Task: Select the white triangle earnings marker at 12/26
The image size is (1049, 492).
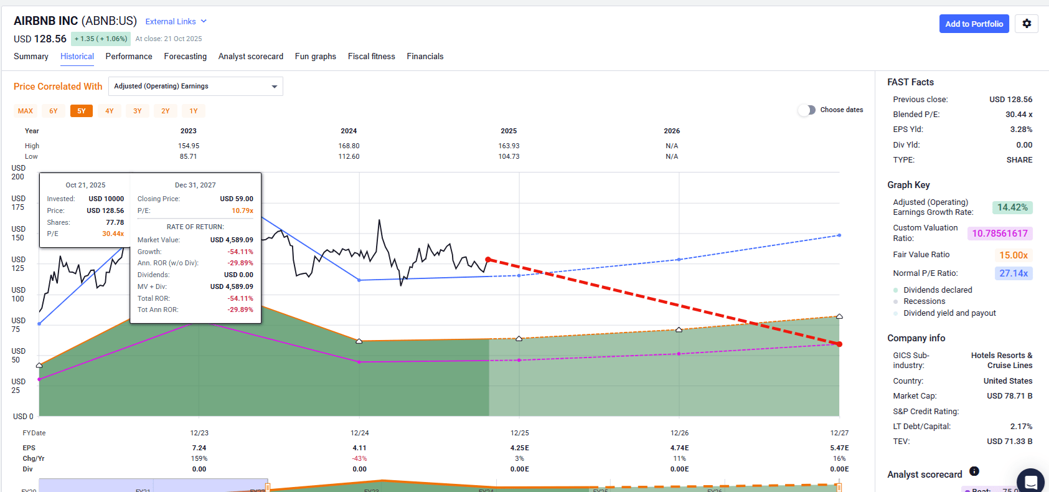Action: coord(679,329)
